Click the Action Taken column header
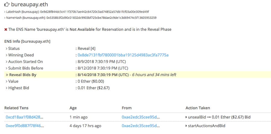 coord(198,108)
